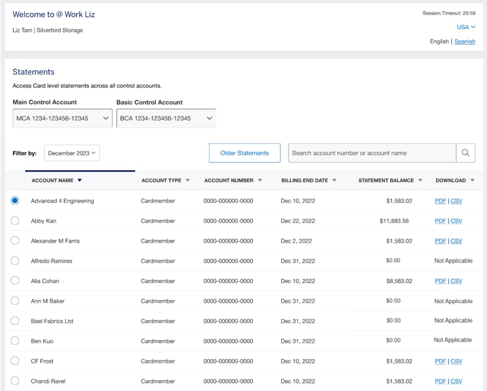
Task: Download PDF for Chandi Ravel
Action: (440, 381)
